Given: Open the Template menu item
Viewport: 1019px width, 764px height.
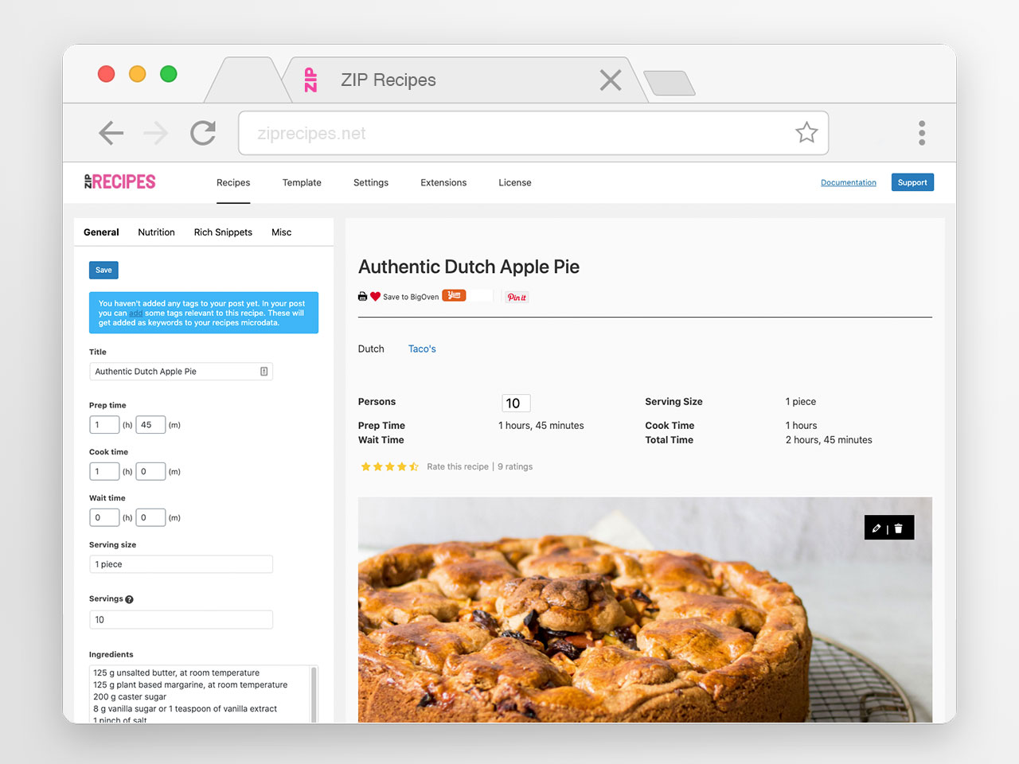Looking at the screenshot, I should [302, 182].
